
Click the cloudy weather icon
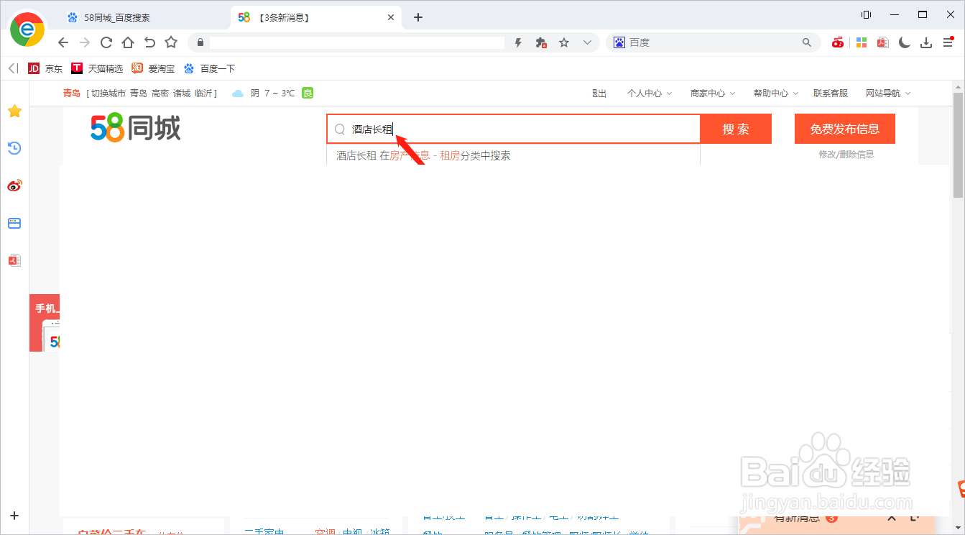click(239, 93)
